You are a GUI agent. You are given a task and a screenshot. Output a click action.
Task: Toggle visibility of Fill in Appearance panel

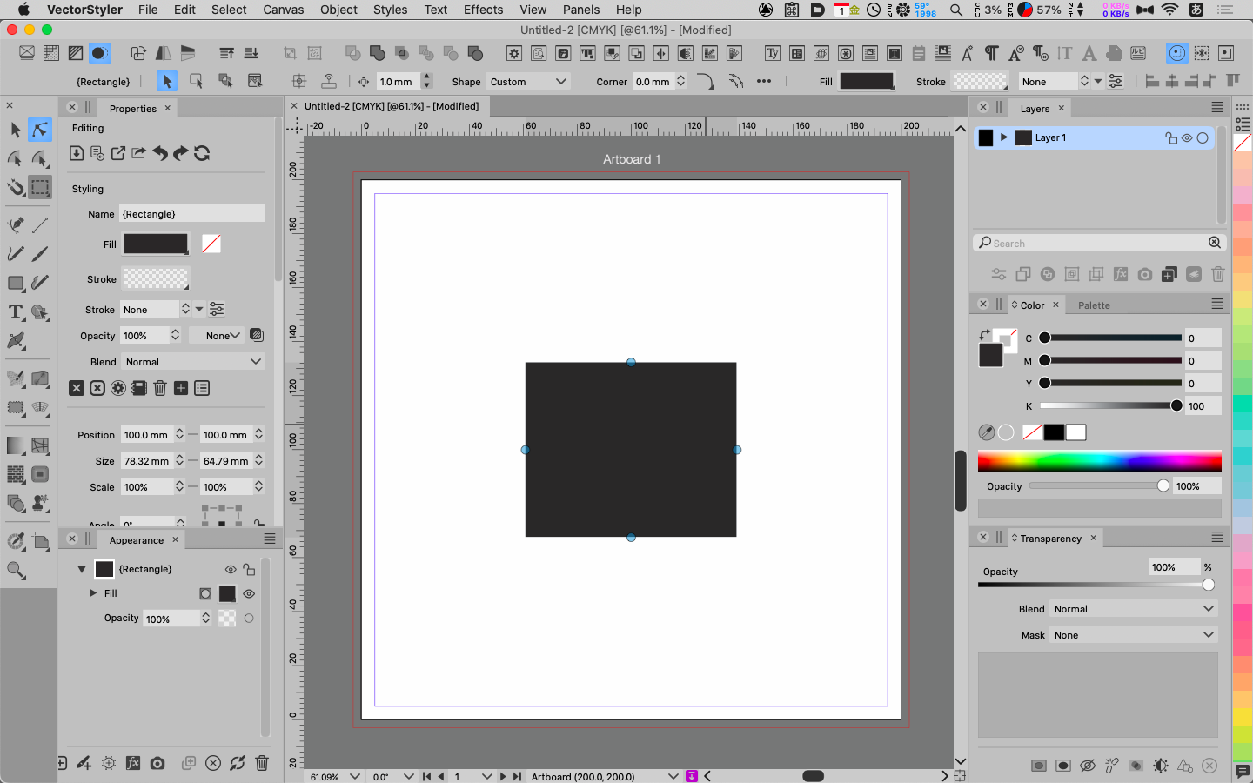tap(249, 593)
